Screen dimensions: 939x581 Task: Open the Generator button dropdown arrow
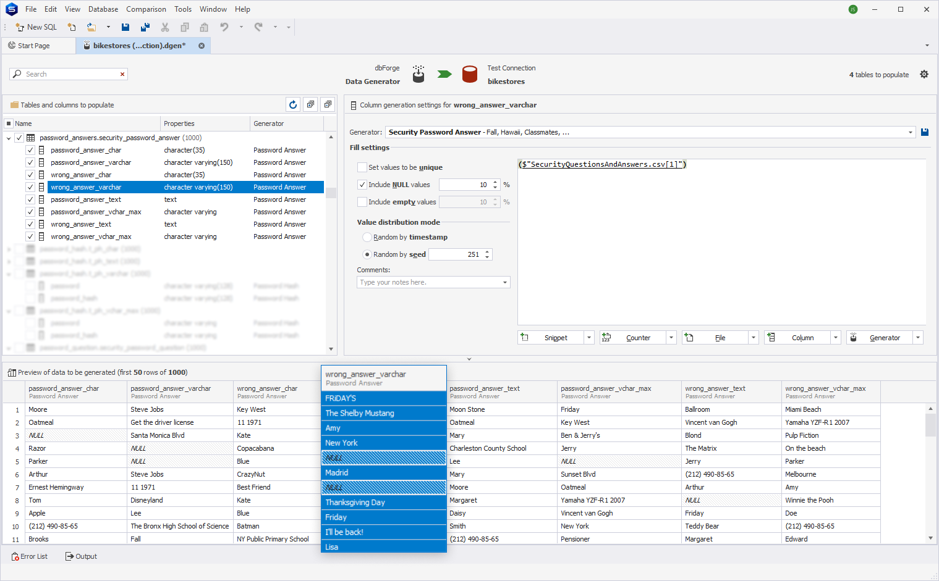(918, 338)
